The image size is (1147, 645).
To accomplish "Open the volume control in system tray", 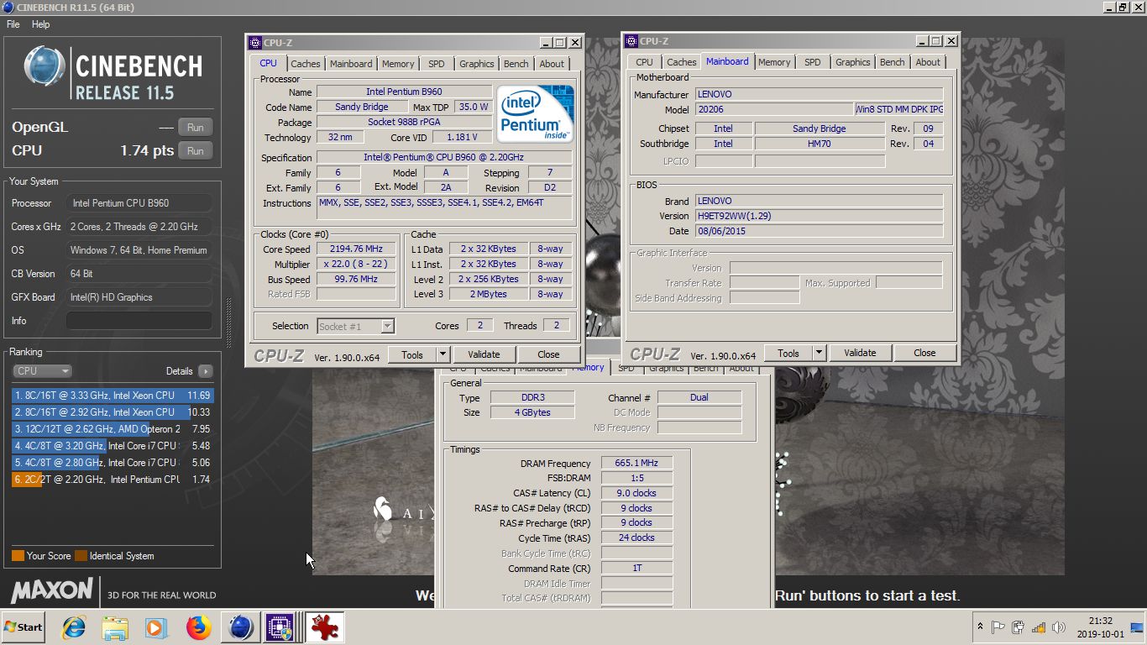I will click(1058, 627).
